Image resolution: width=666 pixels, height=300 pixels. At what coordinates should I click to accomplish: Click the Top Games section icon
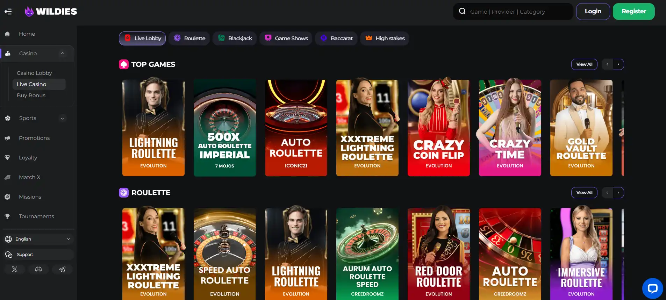coord(124,64)
